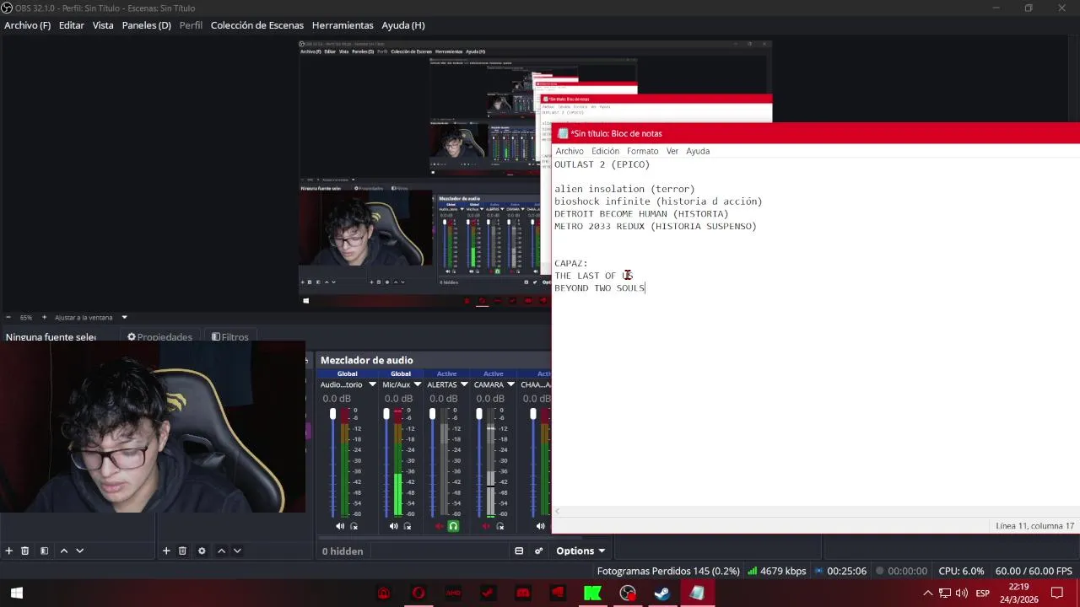The height and width of the screenshot is (607, 1080).
Task: Add a new scene with plus icon
Action: (x=9, y=551)
